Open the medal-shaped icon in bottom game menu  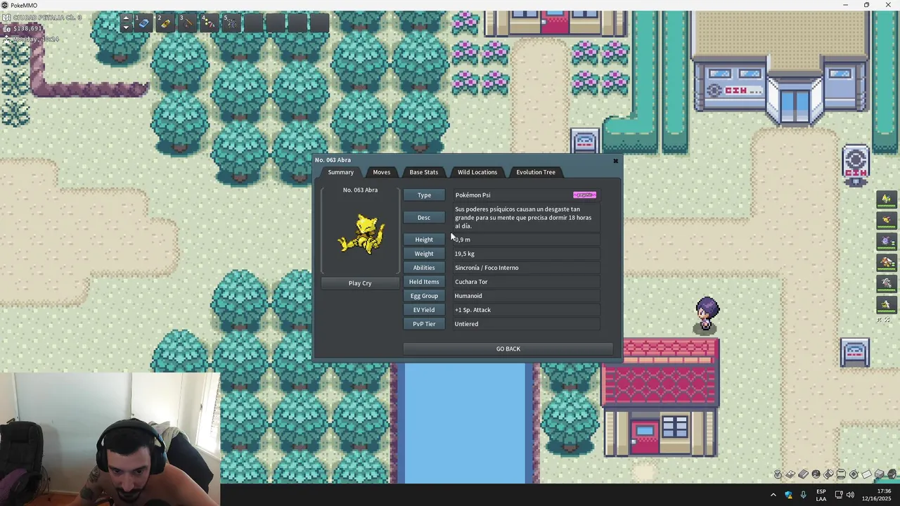click(778, 474)
